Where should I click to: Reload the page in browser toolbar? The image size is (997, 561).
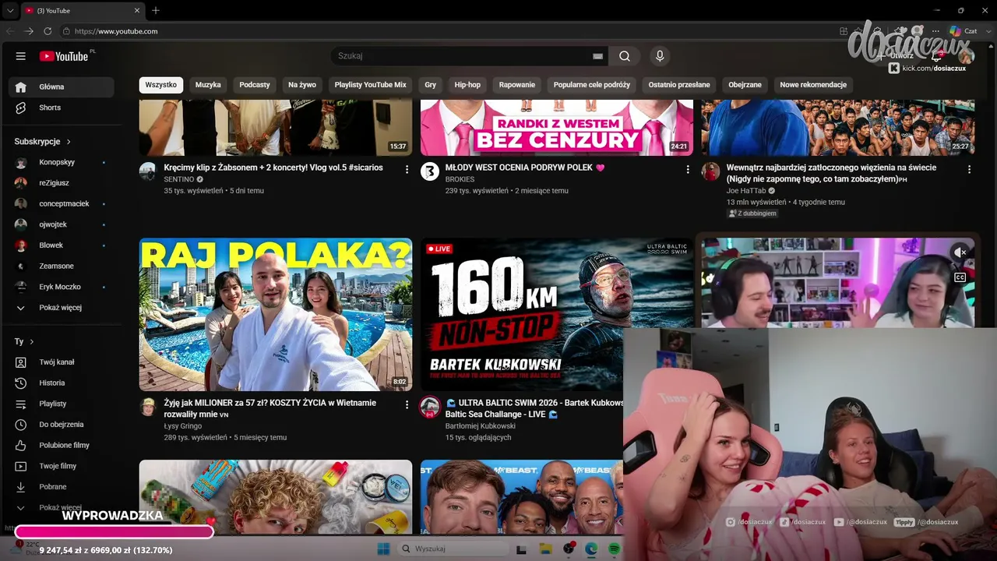coord(48,31)
